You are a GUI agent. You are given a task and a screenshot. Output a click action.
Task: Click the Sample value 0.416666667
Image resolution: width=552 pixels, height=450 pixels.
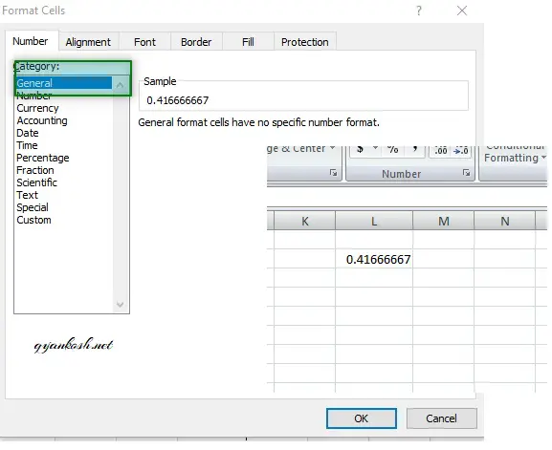pyautogui.click(x=178, y=100)
